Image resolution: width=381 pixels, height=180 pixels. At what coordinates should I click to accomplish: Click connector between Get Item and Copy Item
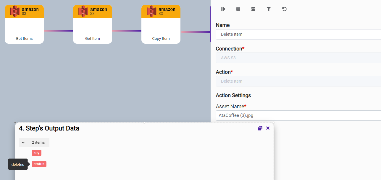(x=127, y=31)
